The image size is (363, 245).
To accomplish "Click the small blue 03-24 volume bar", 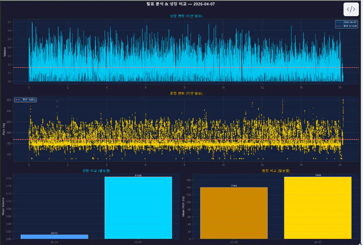I will click(x=54, y=237).
